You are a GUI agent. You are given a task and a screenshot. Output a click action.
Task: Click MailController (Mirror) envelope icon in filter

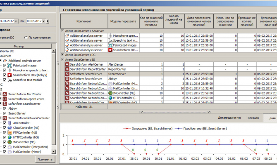click(x=10, y=152)
